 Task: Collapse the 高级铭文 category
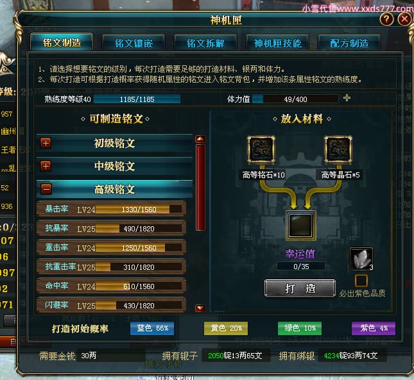pyautogui.click(x=46, y=189)
